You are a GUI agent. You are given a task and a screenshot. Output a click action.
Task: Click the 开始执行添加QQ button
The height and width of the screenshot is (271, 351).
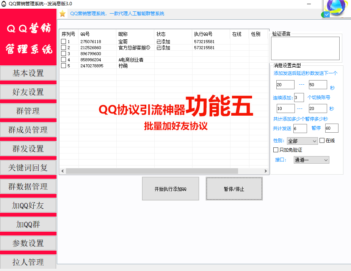(x=171, y=189)
